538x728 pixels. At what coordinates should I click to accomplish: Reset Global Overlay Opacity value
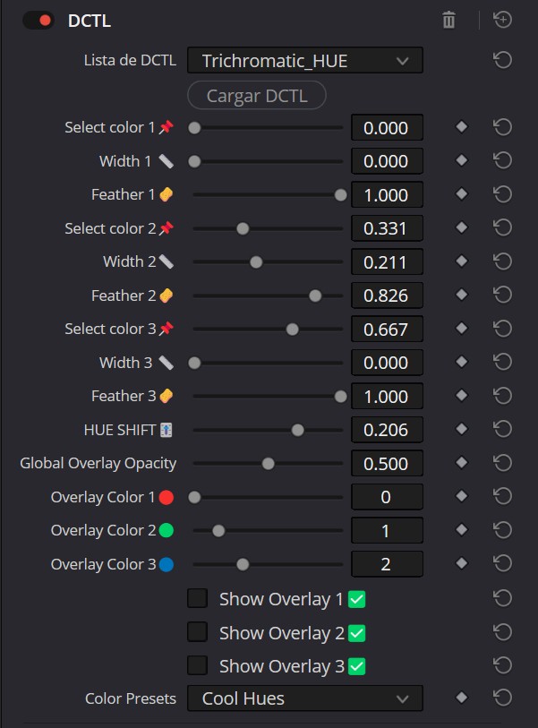(502, 464)
